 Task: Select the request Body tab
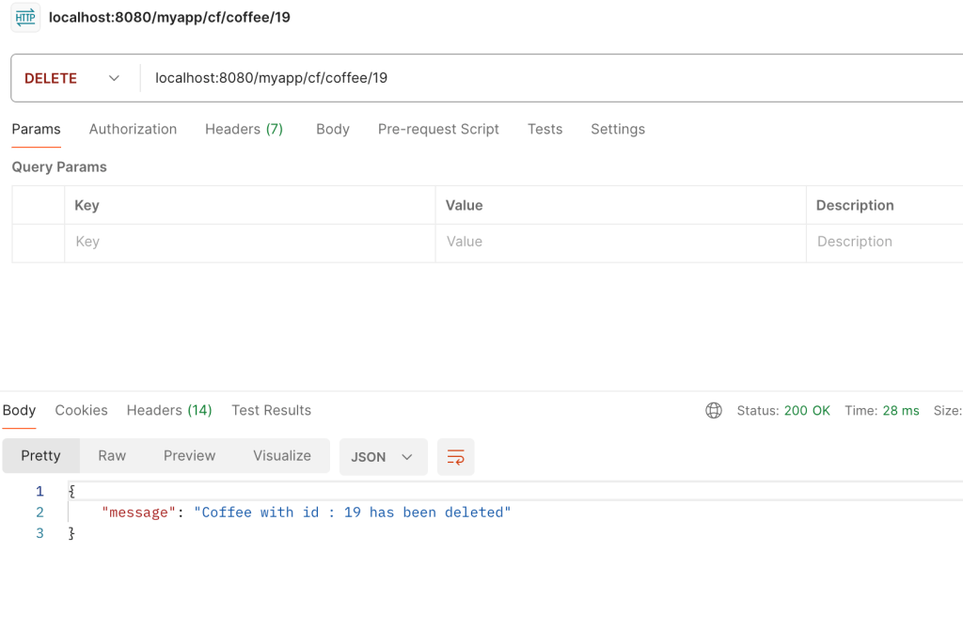click(332, 129)
